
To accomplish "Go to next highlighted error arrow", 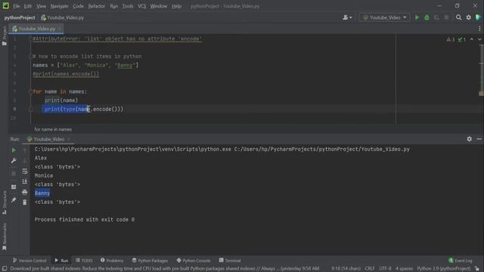I will (479, 39).
